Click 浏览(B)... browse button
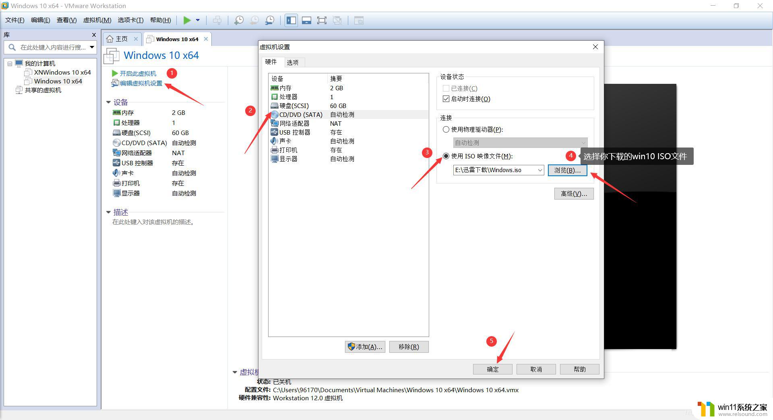The width and height of the screenshot is (773, 420). click(x=567, y=170)
